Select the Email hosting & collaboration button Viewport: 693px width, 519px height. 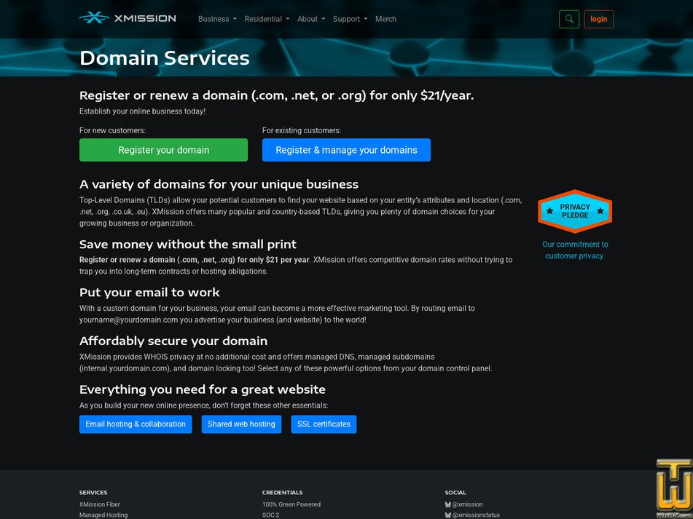(x=135, y=424)
